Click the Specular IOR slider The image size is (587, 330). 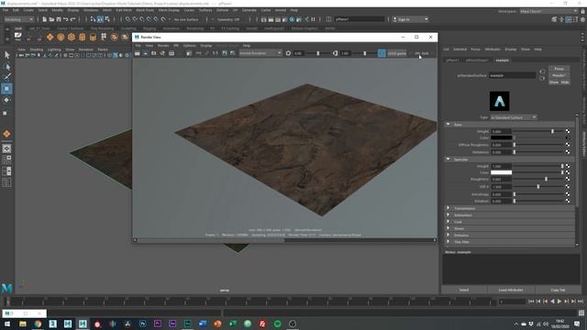click(538, 186)
